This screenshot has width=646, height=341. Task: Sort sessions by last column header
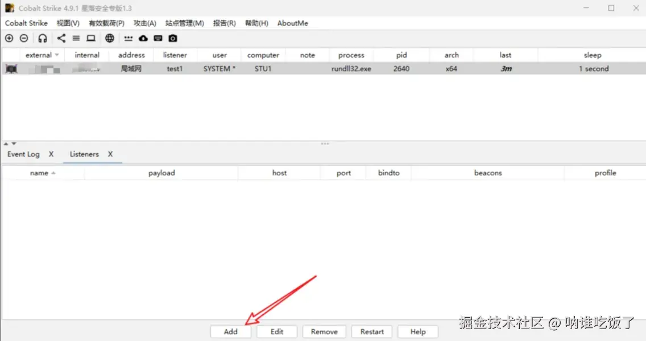pyautogui.click(x=506, y=55)
